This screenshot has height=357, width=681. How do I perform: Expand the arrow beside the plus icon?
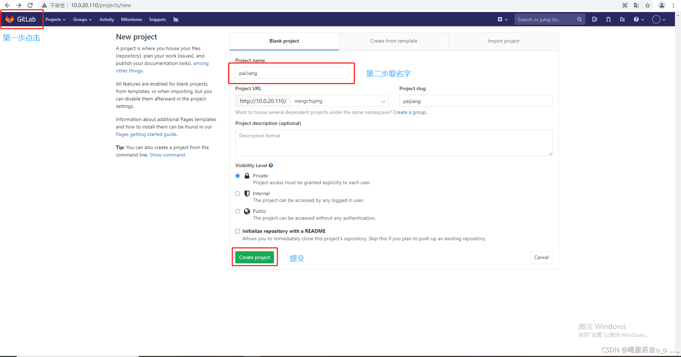tap(506, 20)
